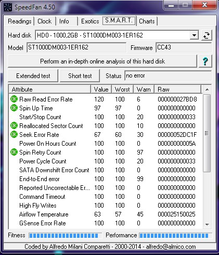Sort by the Worst column header

(122, 90)
